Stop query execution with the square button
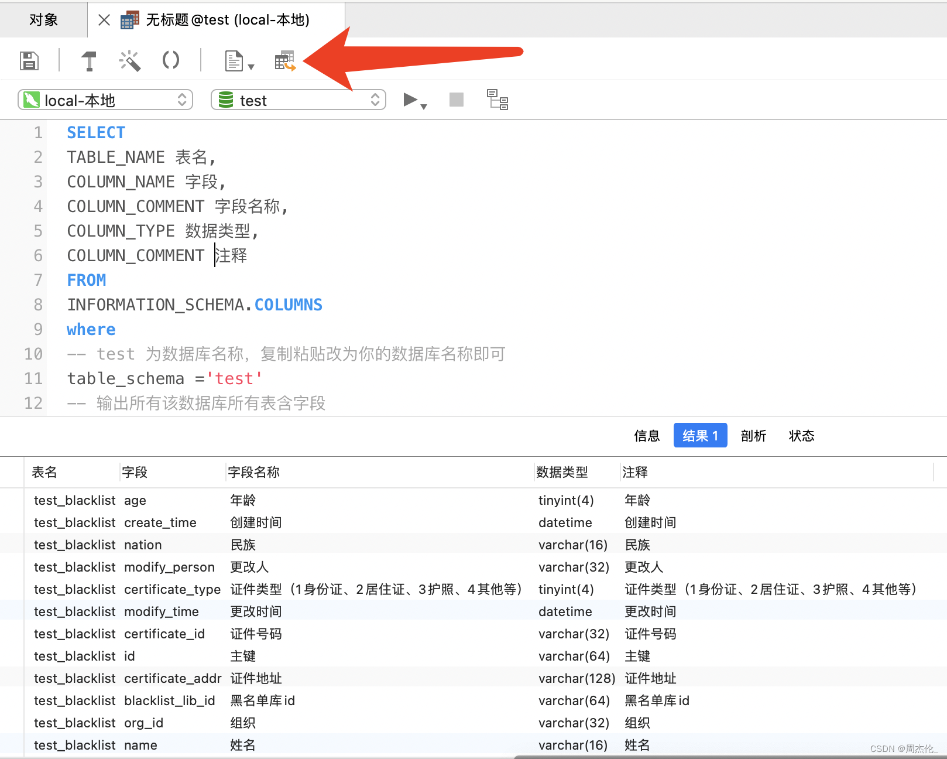 click(457, 100)
